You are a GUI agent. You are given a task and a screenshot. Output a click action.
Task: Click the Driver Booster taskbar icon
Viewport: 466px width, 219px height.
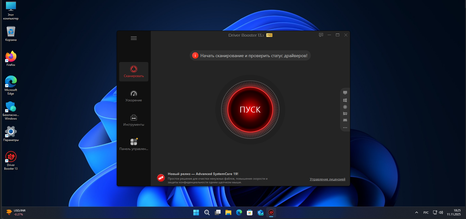(x=271, y=212)
